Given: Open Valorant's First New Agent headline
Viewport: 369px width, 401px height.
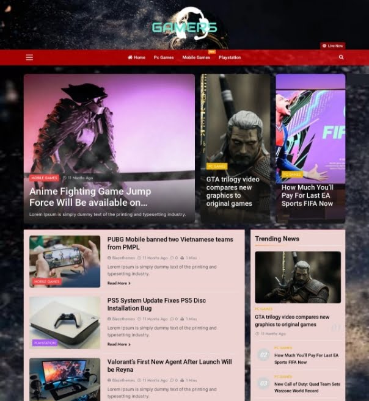Looking at the screenshot, I should click(170, 366).
